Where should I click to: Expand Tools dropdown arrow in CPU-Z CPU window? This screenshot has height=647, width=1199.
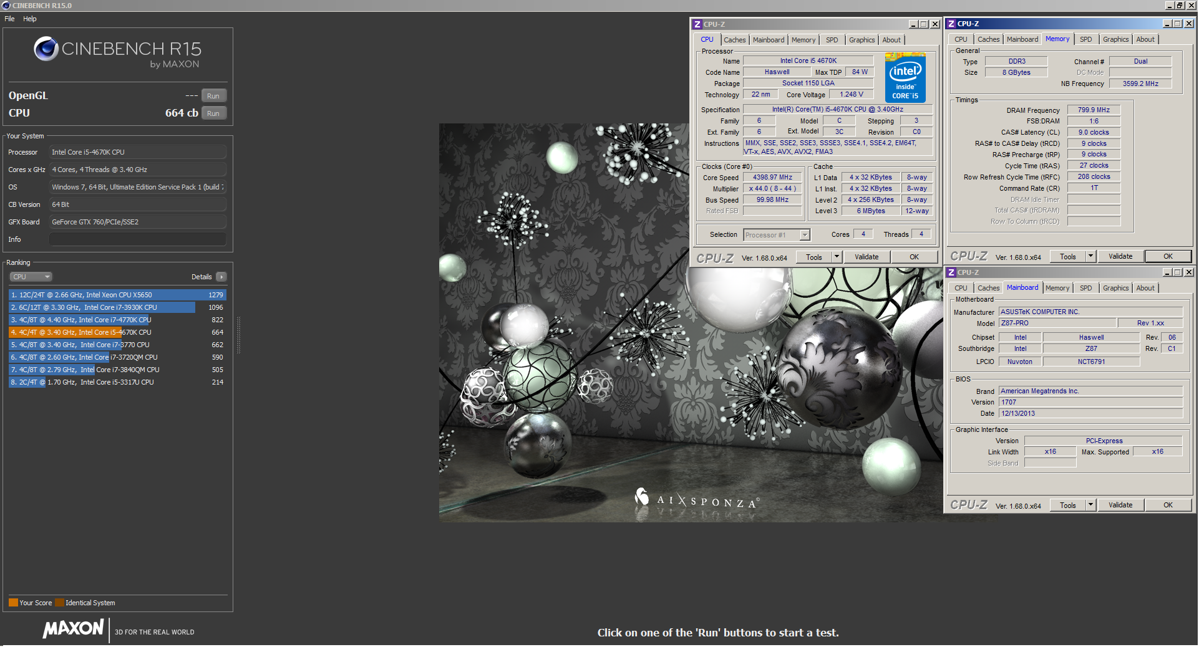[837, 257]
